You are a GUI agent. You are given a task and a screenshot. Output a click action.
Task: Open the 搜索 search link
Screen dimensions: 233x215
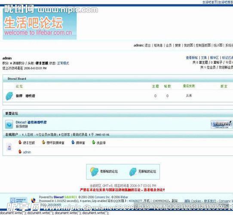click(x=178, y=45)
